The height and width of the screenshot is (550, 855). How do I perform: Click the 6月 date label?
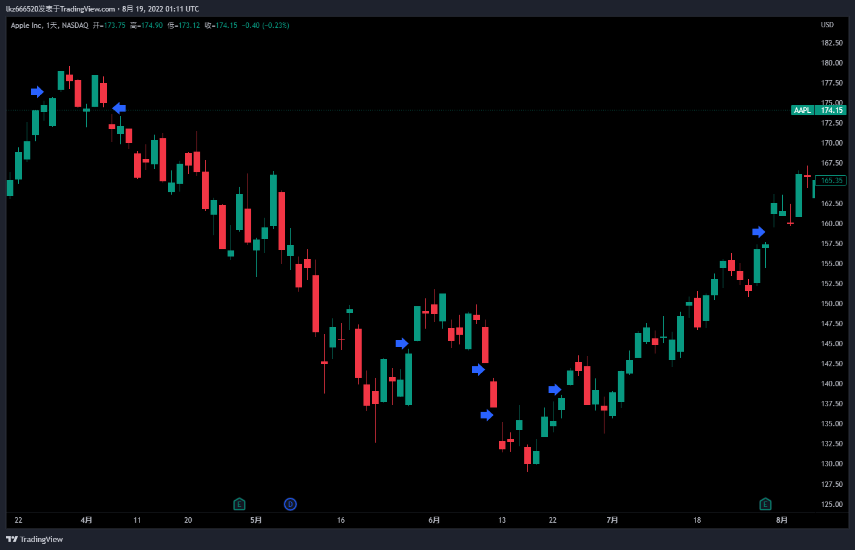(434, 520)
